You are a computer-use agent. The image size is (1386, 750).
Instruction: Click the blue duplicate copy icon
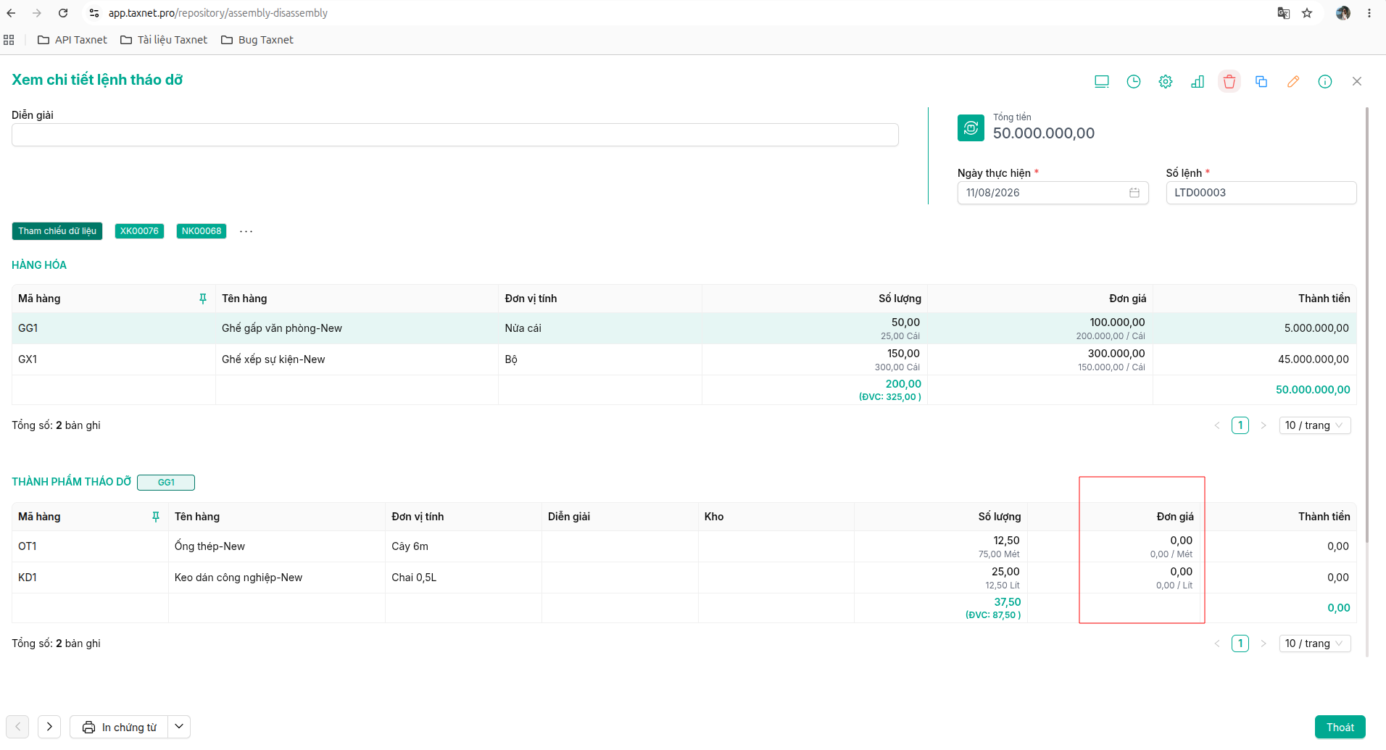point(1261,81)
